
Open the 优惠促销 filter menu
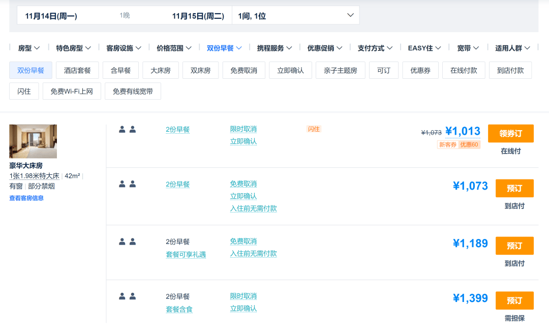coord(324,48)
